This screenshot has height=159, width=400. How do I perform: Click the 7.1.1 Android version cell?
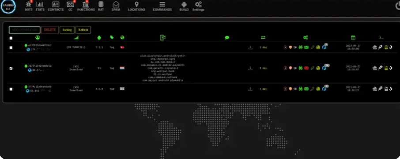tap(99, 47)
